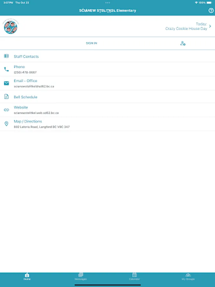Call number (250) 478-0687
The image size is (215, 287).
point(25,72)
